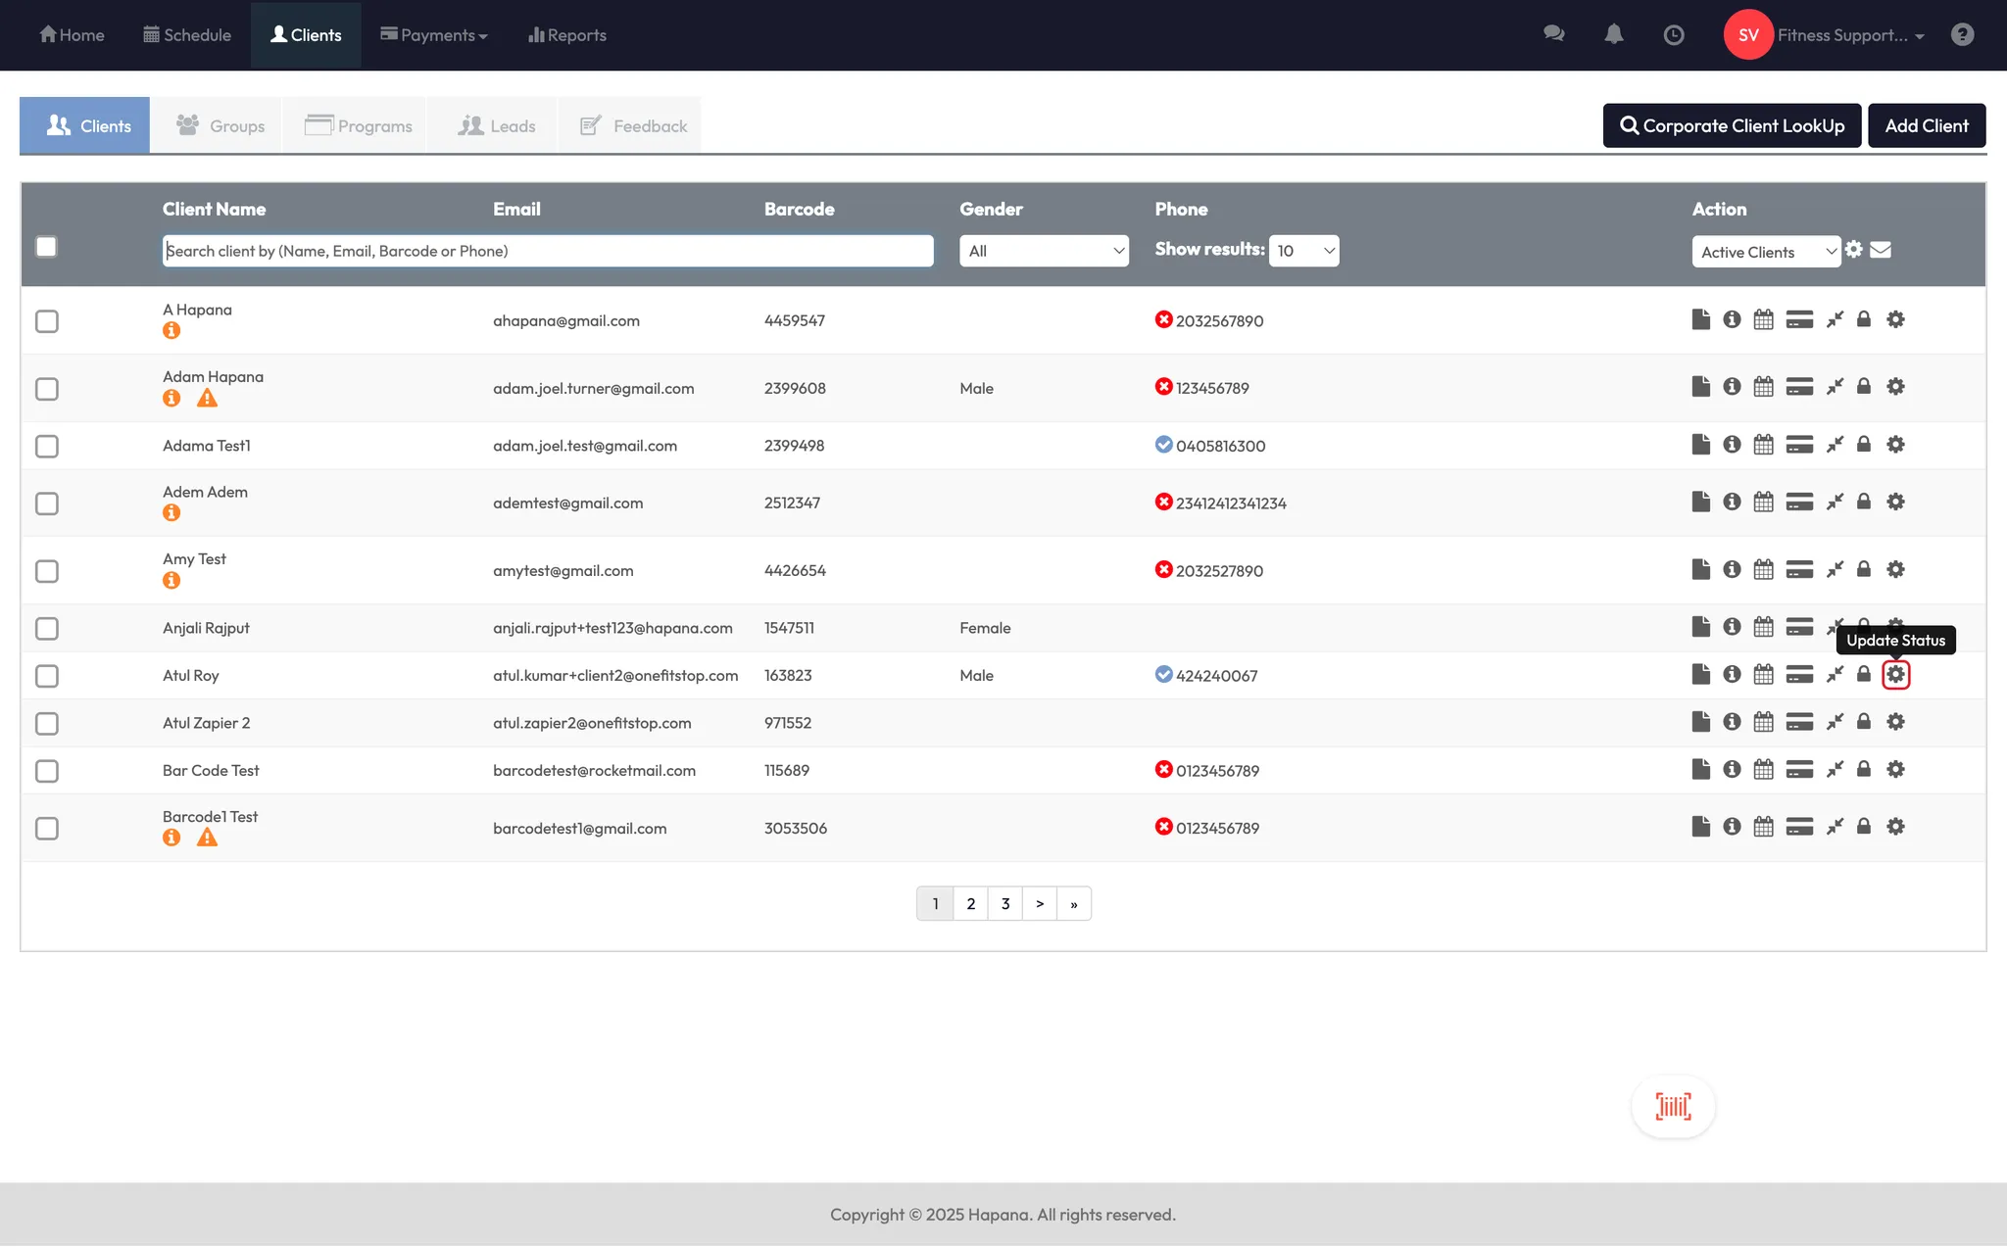This screenshot has width=2007, height=1247.
Task: Click the Add Client button
Action: [1926, 126]
